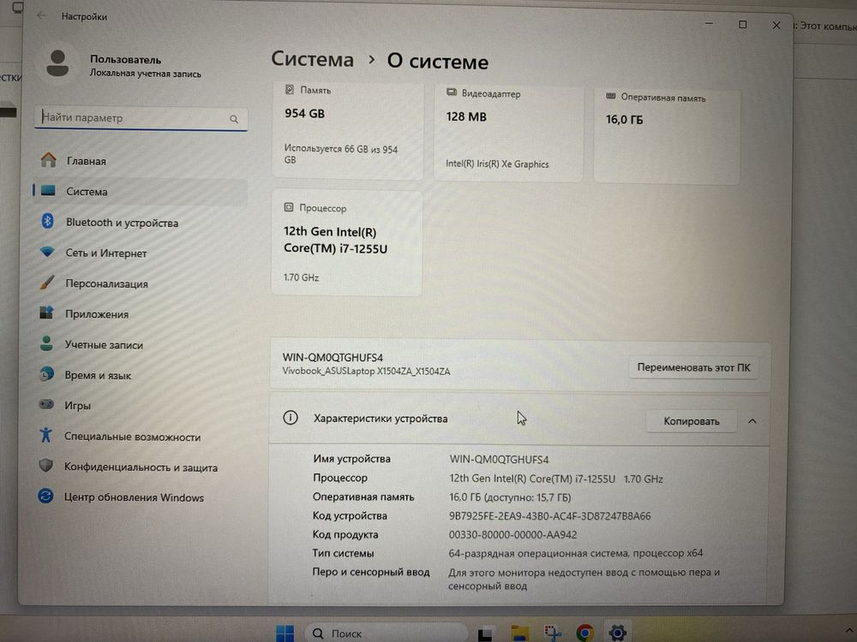Open the Видеоадаптер 128 MB card
The image size is (857, 642).
point(508,134)
